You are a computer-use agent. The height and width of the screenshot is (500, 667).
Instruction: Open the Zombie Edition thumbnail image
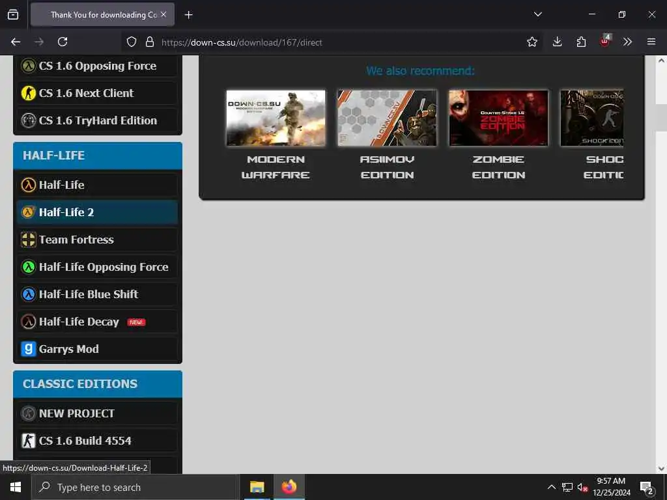click(x=498, y=118)
